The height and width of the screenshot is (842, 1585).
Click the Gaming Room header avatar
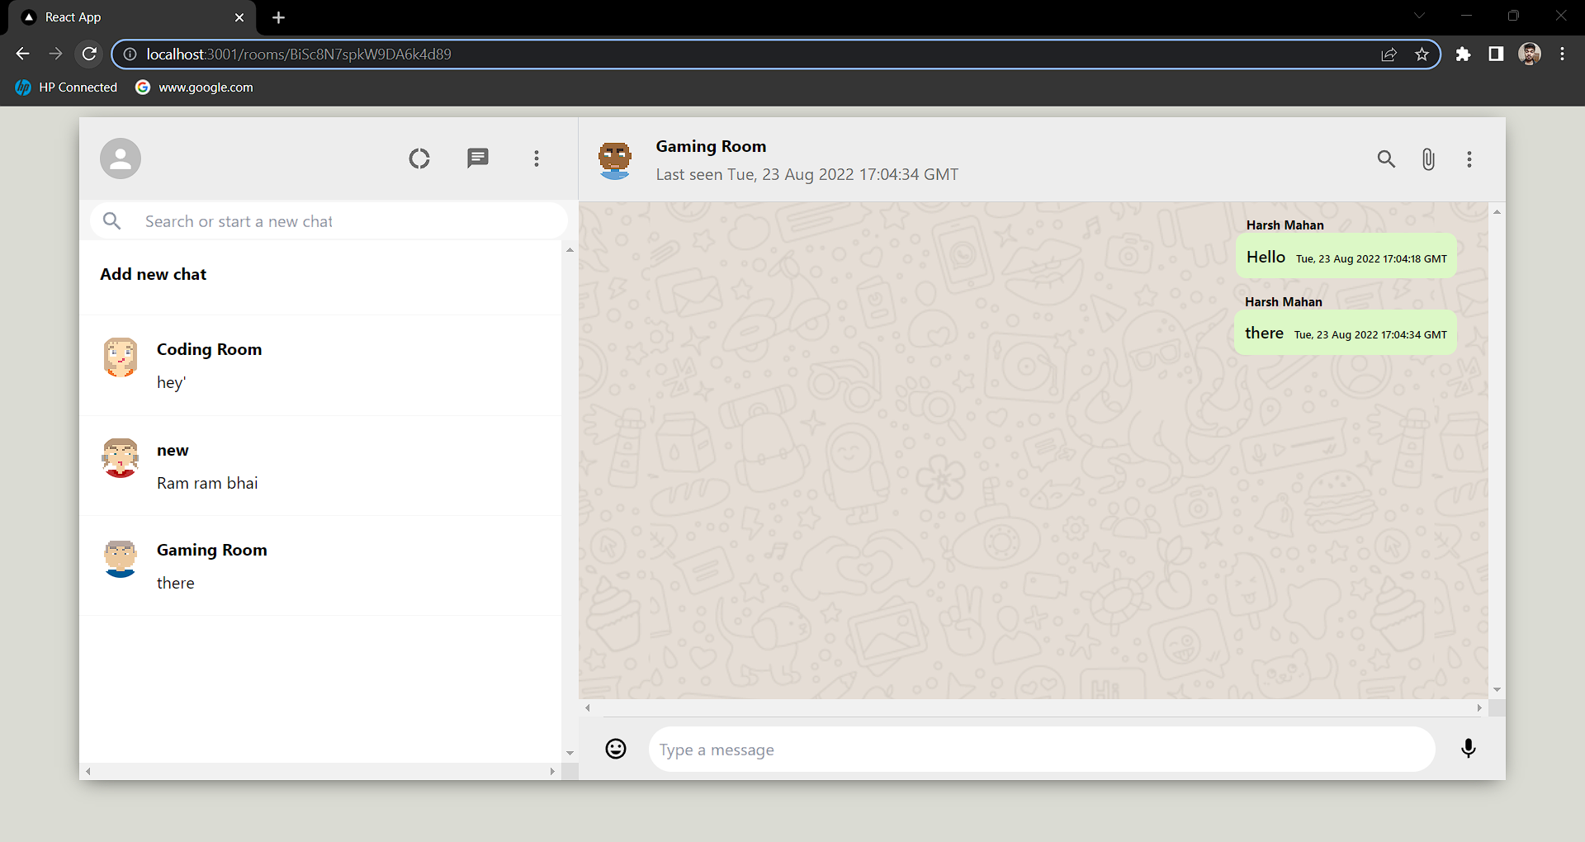(615, 160)
